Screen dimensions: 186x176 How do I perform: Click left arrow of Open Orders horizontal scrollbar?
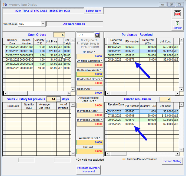6,93
